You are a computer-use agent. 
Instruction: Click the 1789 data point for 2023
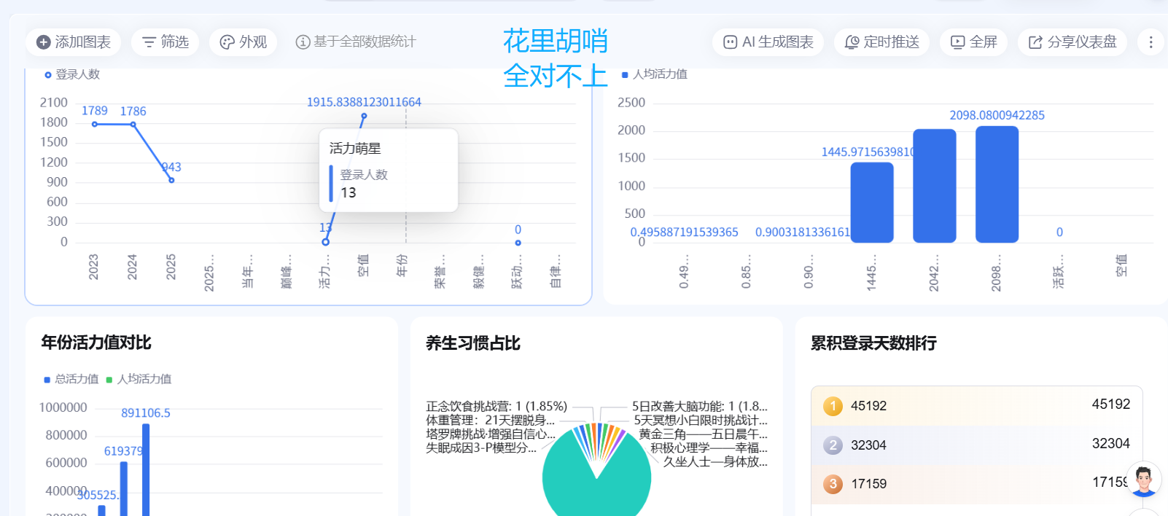click(95, 125)
